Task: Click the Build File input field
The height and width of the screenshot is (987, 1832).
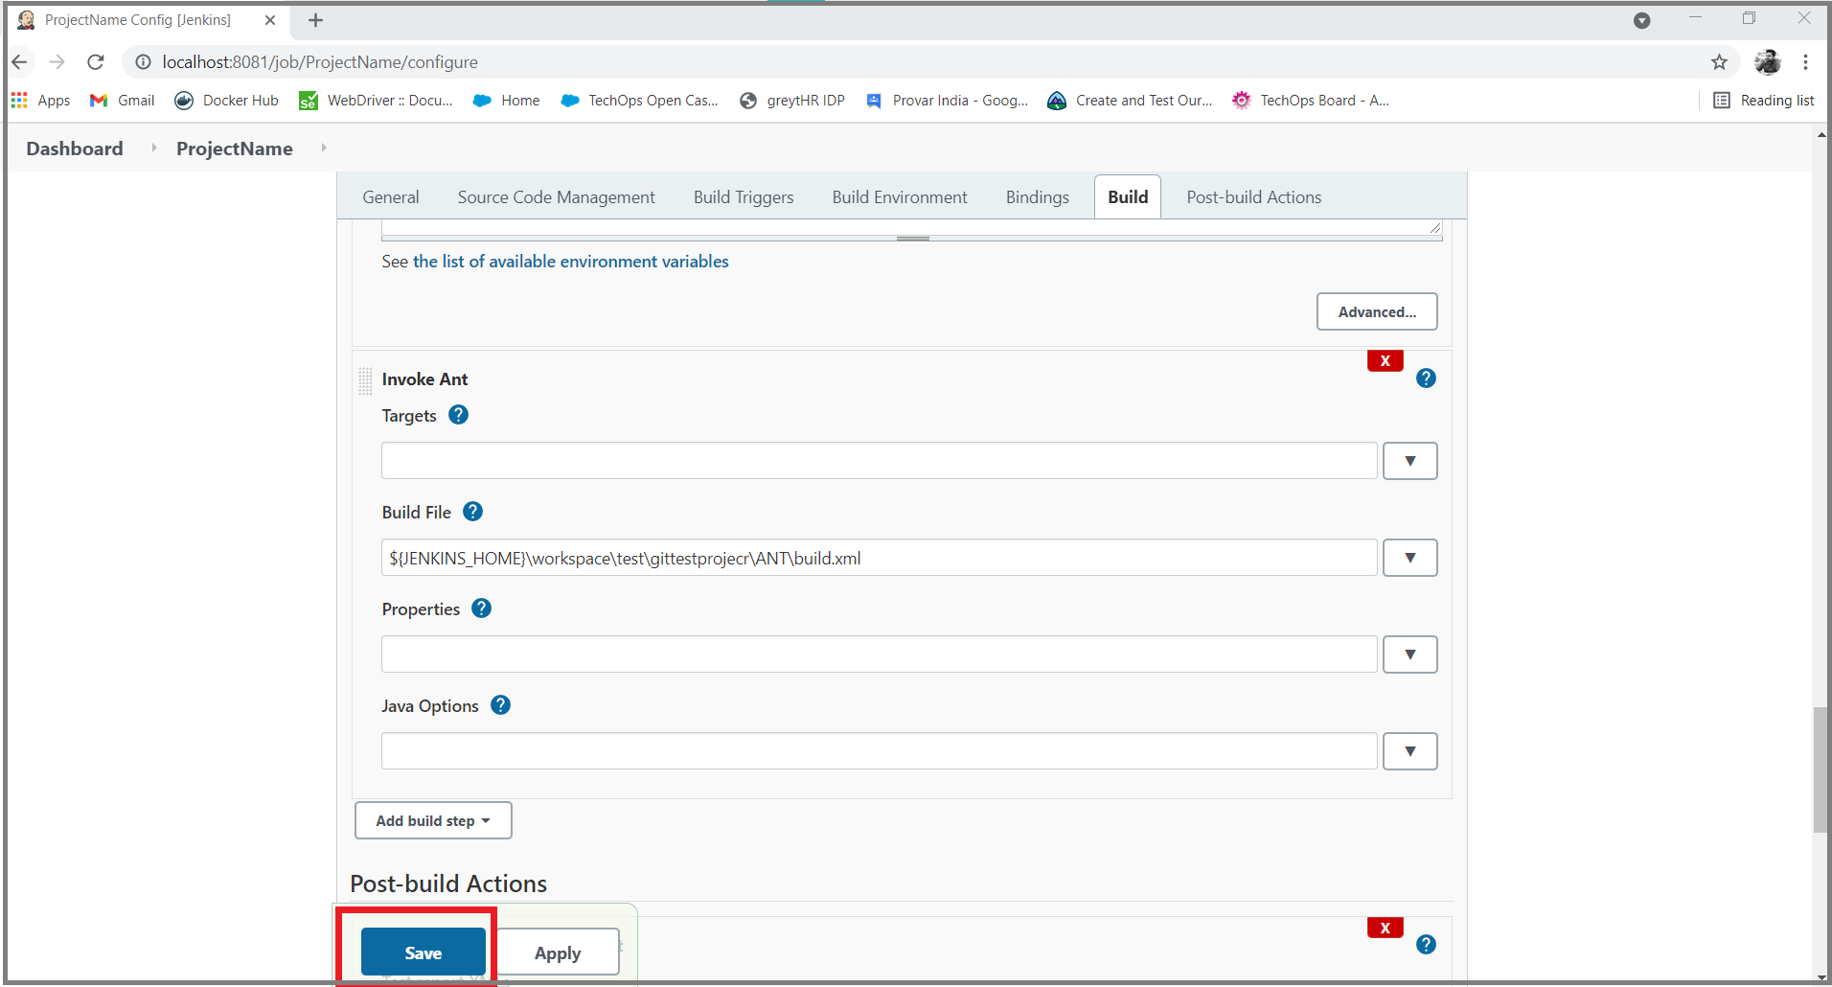Action: tap(880, 558)
